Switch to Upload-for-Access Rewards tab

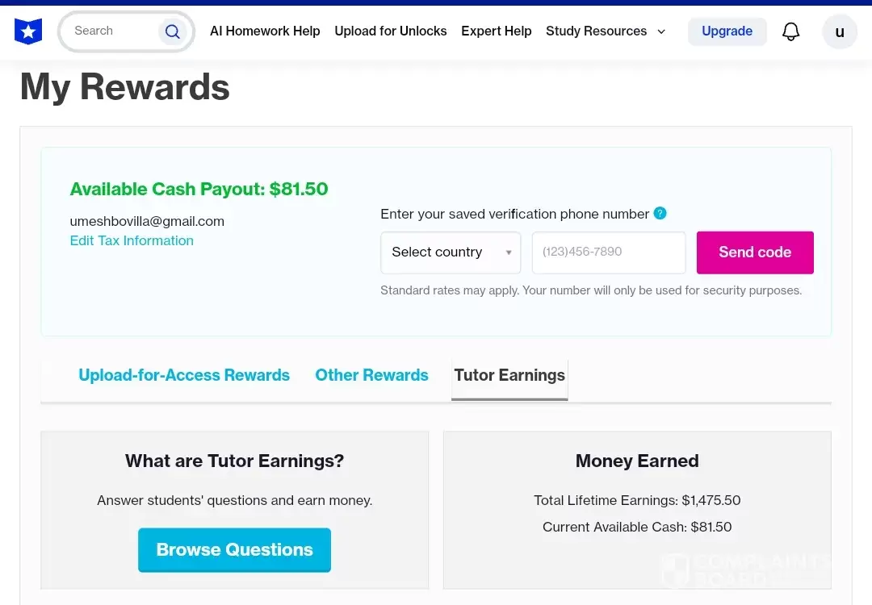click(x=184, y=375)
